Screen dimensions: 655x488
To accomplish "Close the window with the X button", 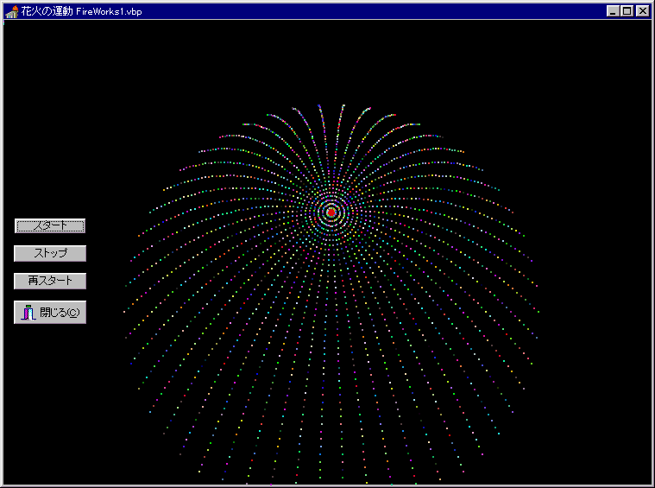I will [x=641, y=11].
